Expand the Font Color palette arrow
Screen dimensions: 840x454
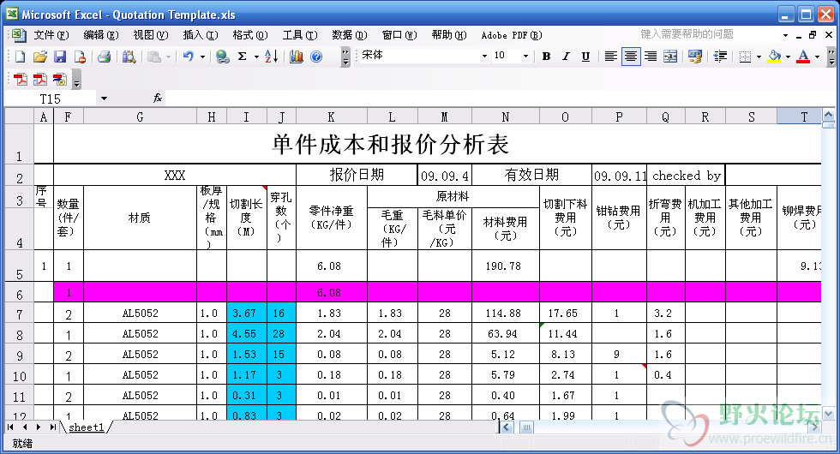816,57
